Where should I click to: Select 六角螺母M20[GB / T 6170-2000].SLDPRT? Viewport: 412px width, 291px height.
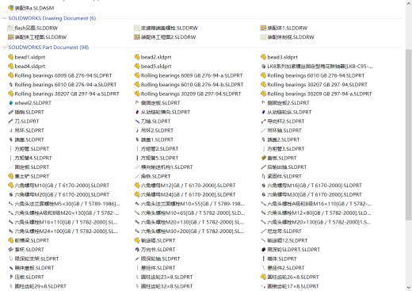point(62,195)
